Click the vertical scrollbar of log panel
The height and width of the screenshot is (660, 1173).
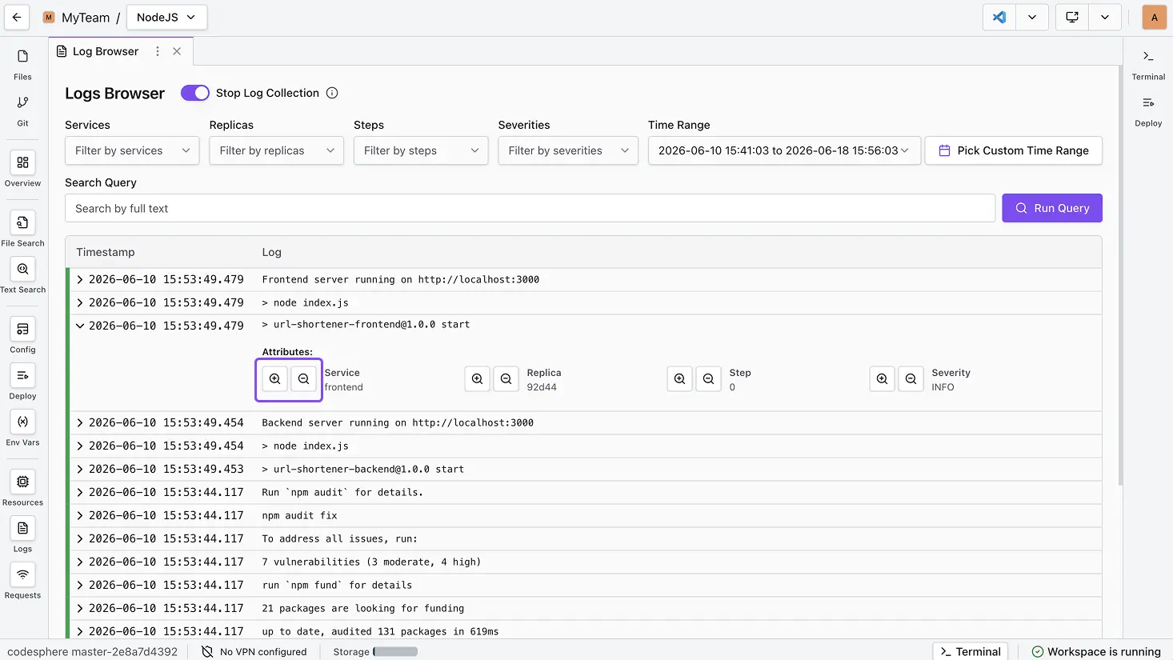(x=1120, y=274)
